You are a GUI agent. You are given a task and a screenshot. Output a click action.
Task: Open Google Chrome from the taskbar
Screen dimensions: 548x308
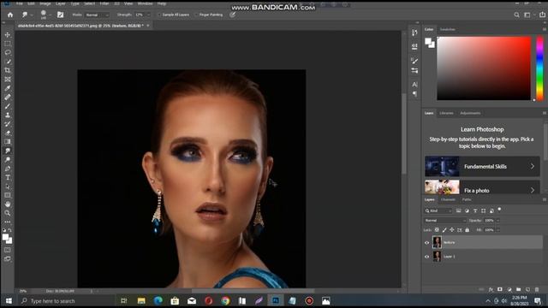pos(225,300)
